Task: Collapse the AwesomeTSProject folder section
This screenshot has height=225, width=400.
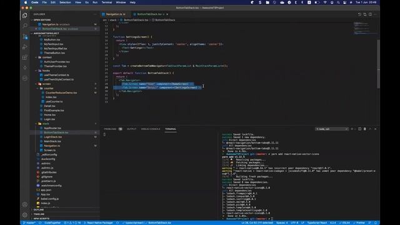Action: (46, 33)
